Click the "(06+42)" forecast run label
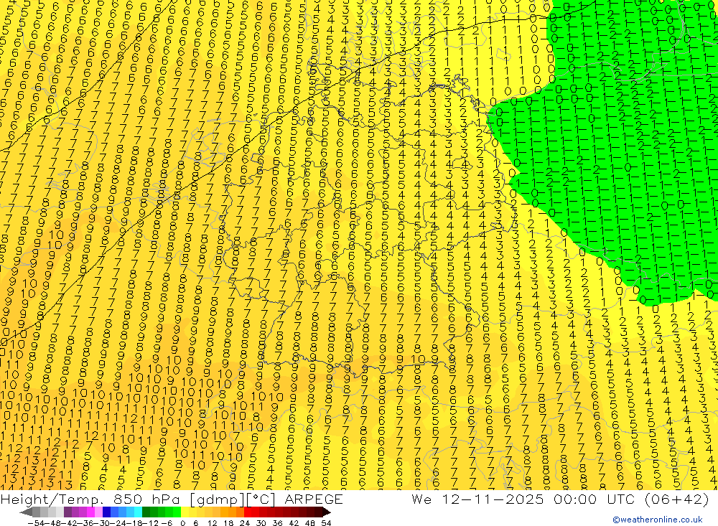This screenshot has width=718, height=526. (676, 499)
